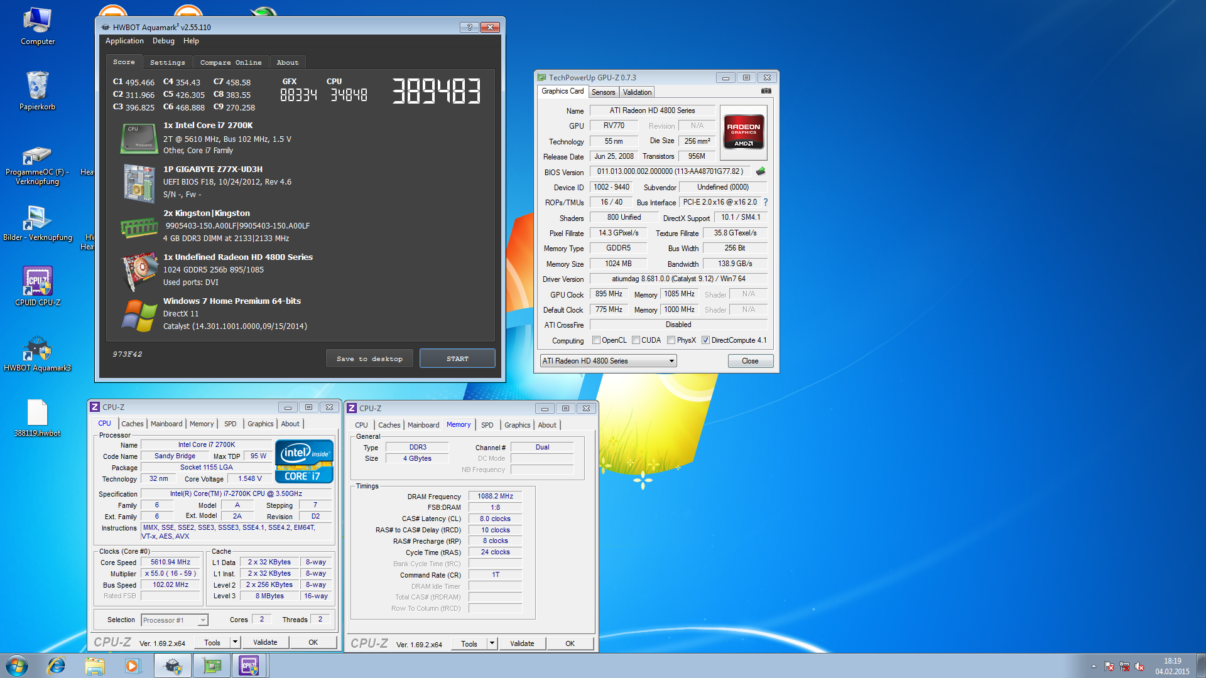Expand Tools arrow in left CPU-Z window
The image size is (1206, 678).
pyautogui.click(x=235, y=642)
